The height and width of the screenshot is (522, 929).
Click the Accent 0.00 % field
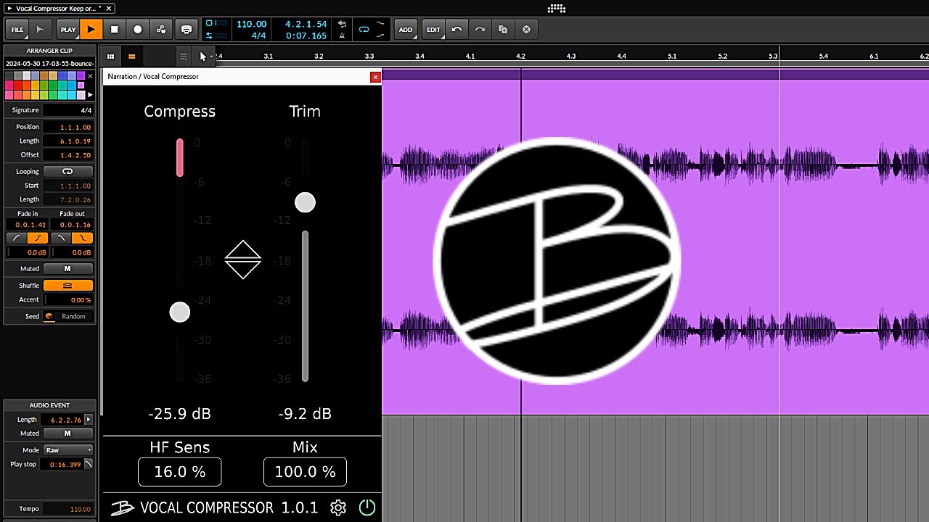[x=68, y=299]
